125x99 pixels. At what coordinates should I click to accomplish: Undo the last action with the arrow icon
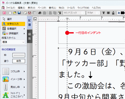pos(40,13)
